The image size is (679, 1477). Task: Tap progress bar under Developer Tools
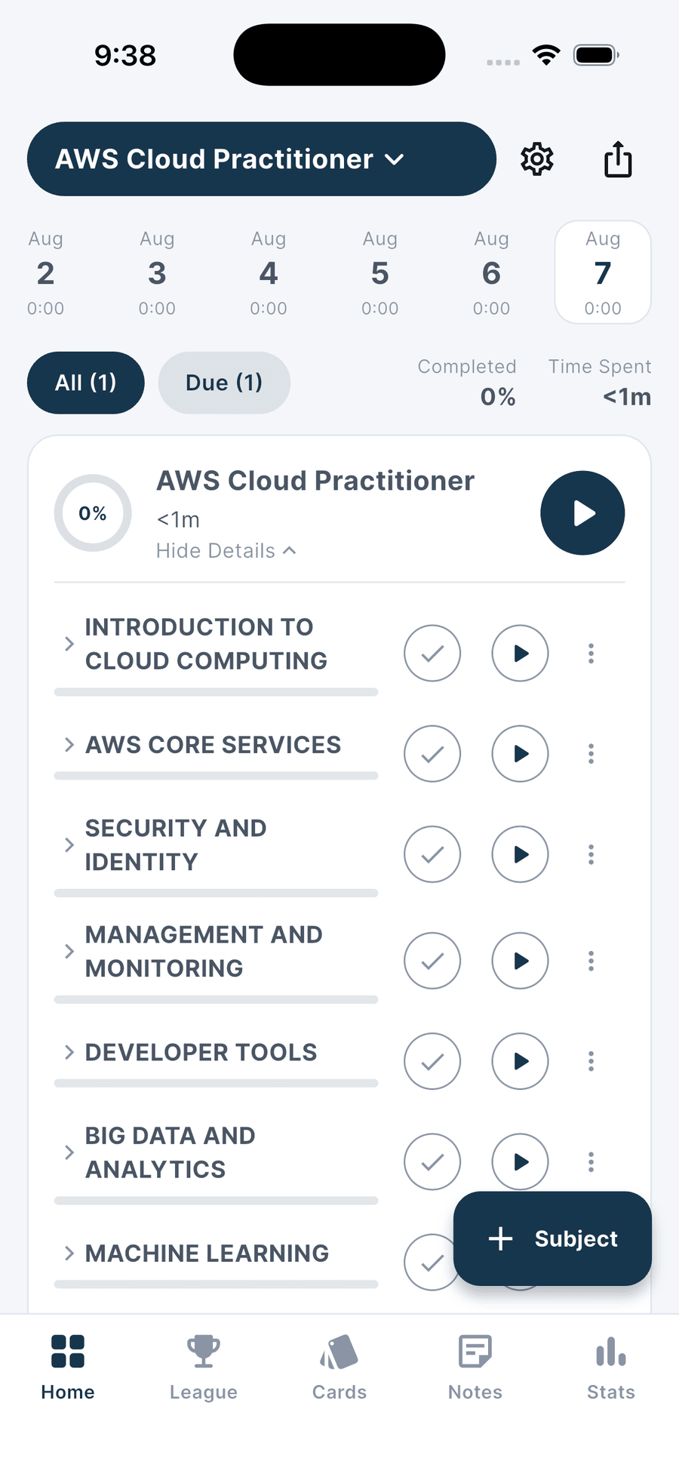216,1083
